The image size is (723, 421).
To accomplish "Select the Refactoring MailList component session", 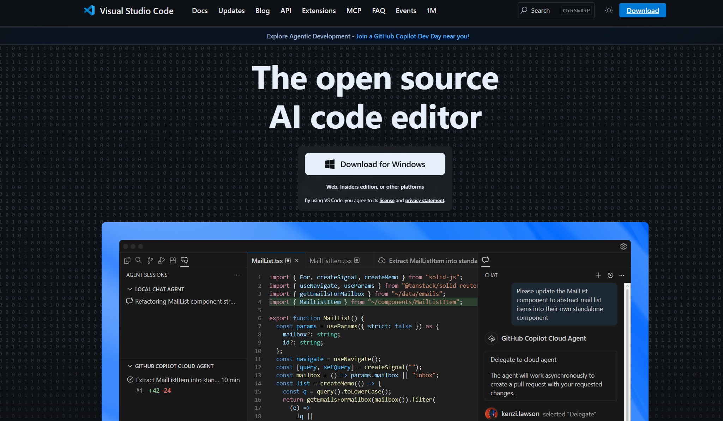I will pos(183,301).
